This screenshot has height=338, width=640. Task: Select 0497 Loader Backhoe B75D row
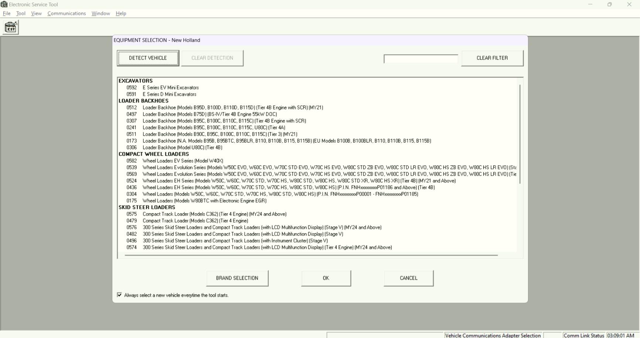pos(202,114)
